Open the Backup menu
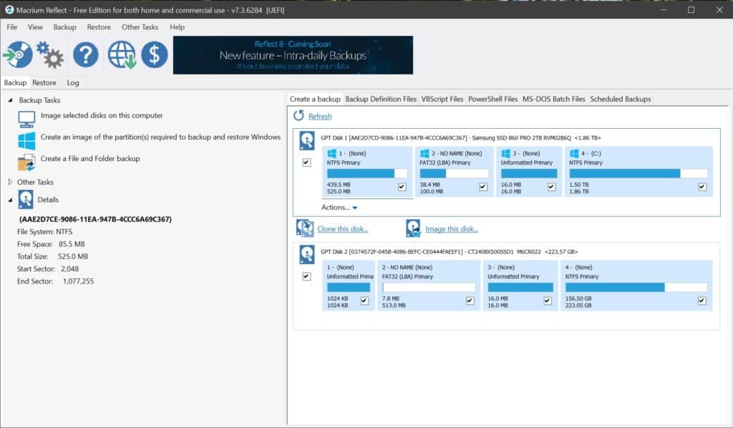The width and height of the screenshot is (733, 428). (64, 27)
